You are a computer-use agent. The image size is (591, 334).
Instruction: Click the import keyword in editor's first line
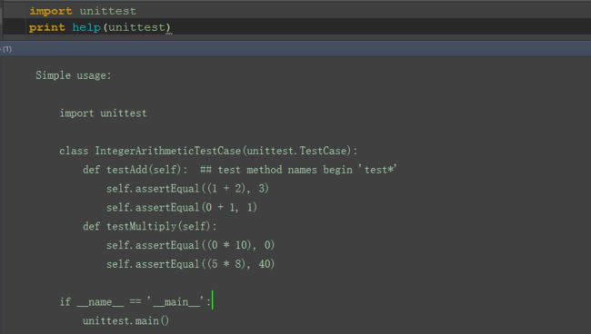[51, 11]
